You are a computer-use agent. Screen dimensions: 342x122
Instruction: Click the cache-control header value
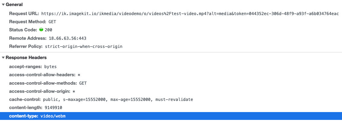click(x=118, y=100)
